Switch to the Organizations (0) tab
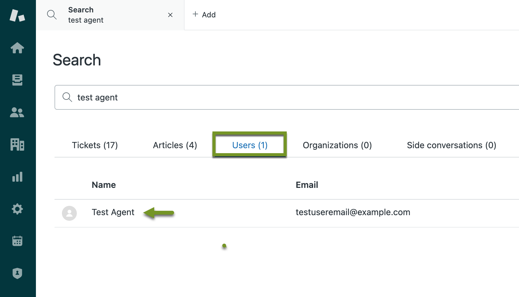Viewport: 519px width, 297px height. [x=337, y=145]
